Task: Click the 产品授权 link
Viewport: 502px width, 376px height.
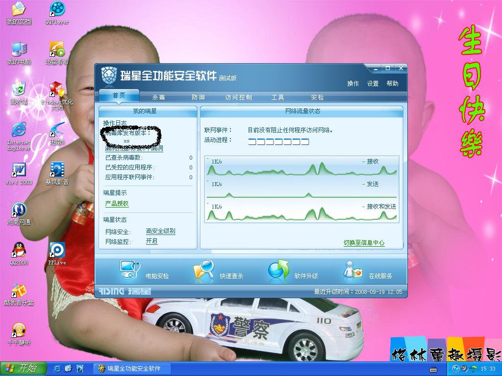Action: [x=117, y=204]
